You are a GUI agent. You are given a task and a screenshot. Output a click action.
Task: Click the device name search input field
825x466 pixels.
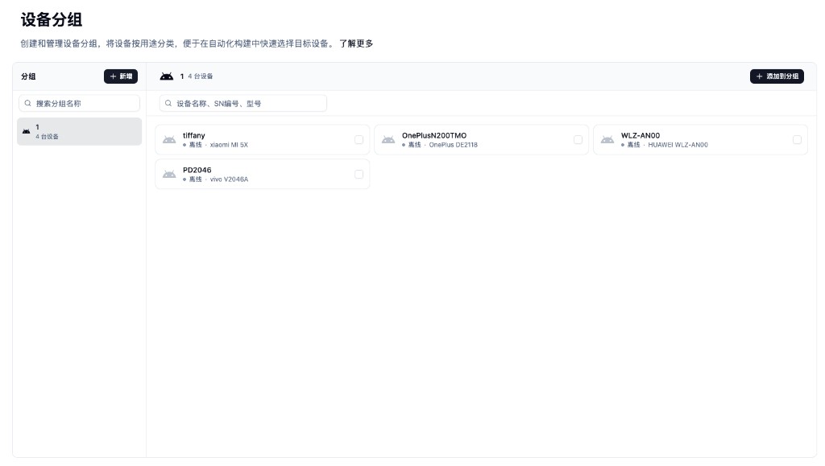[242, 102]
